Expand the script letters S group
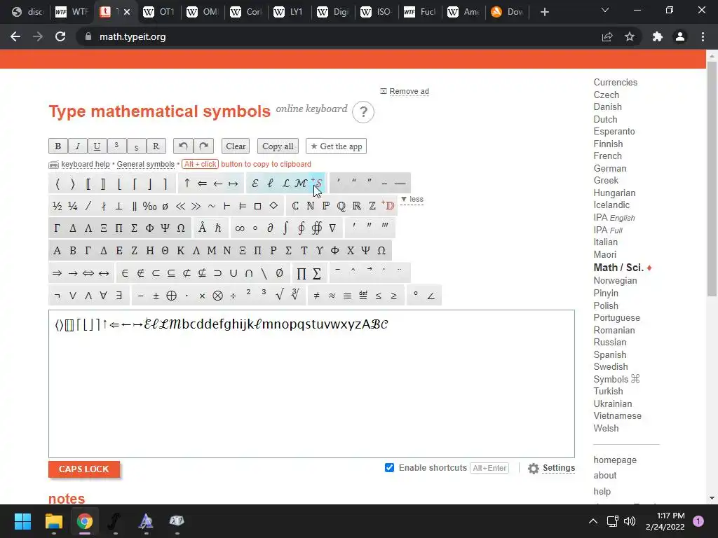 click(317, 184)
